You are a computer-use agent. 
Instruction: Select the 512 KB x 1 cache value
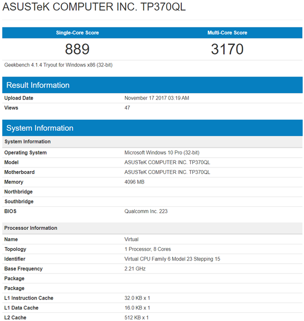tap(136, 318)
